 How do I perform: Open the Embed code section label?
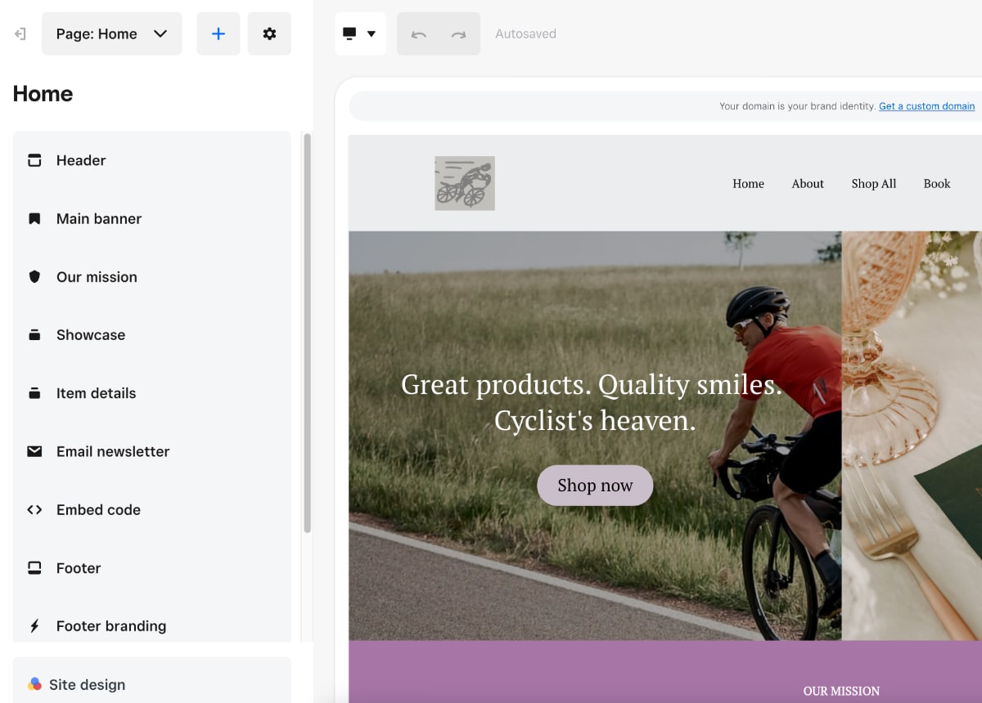point(98,509)
